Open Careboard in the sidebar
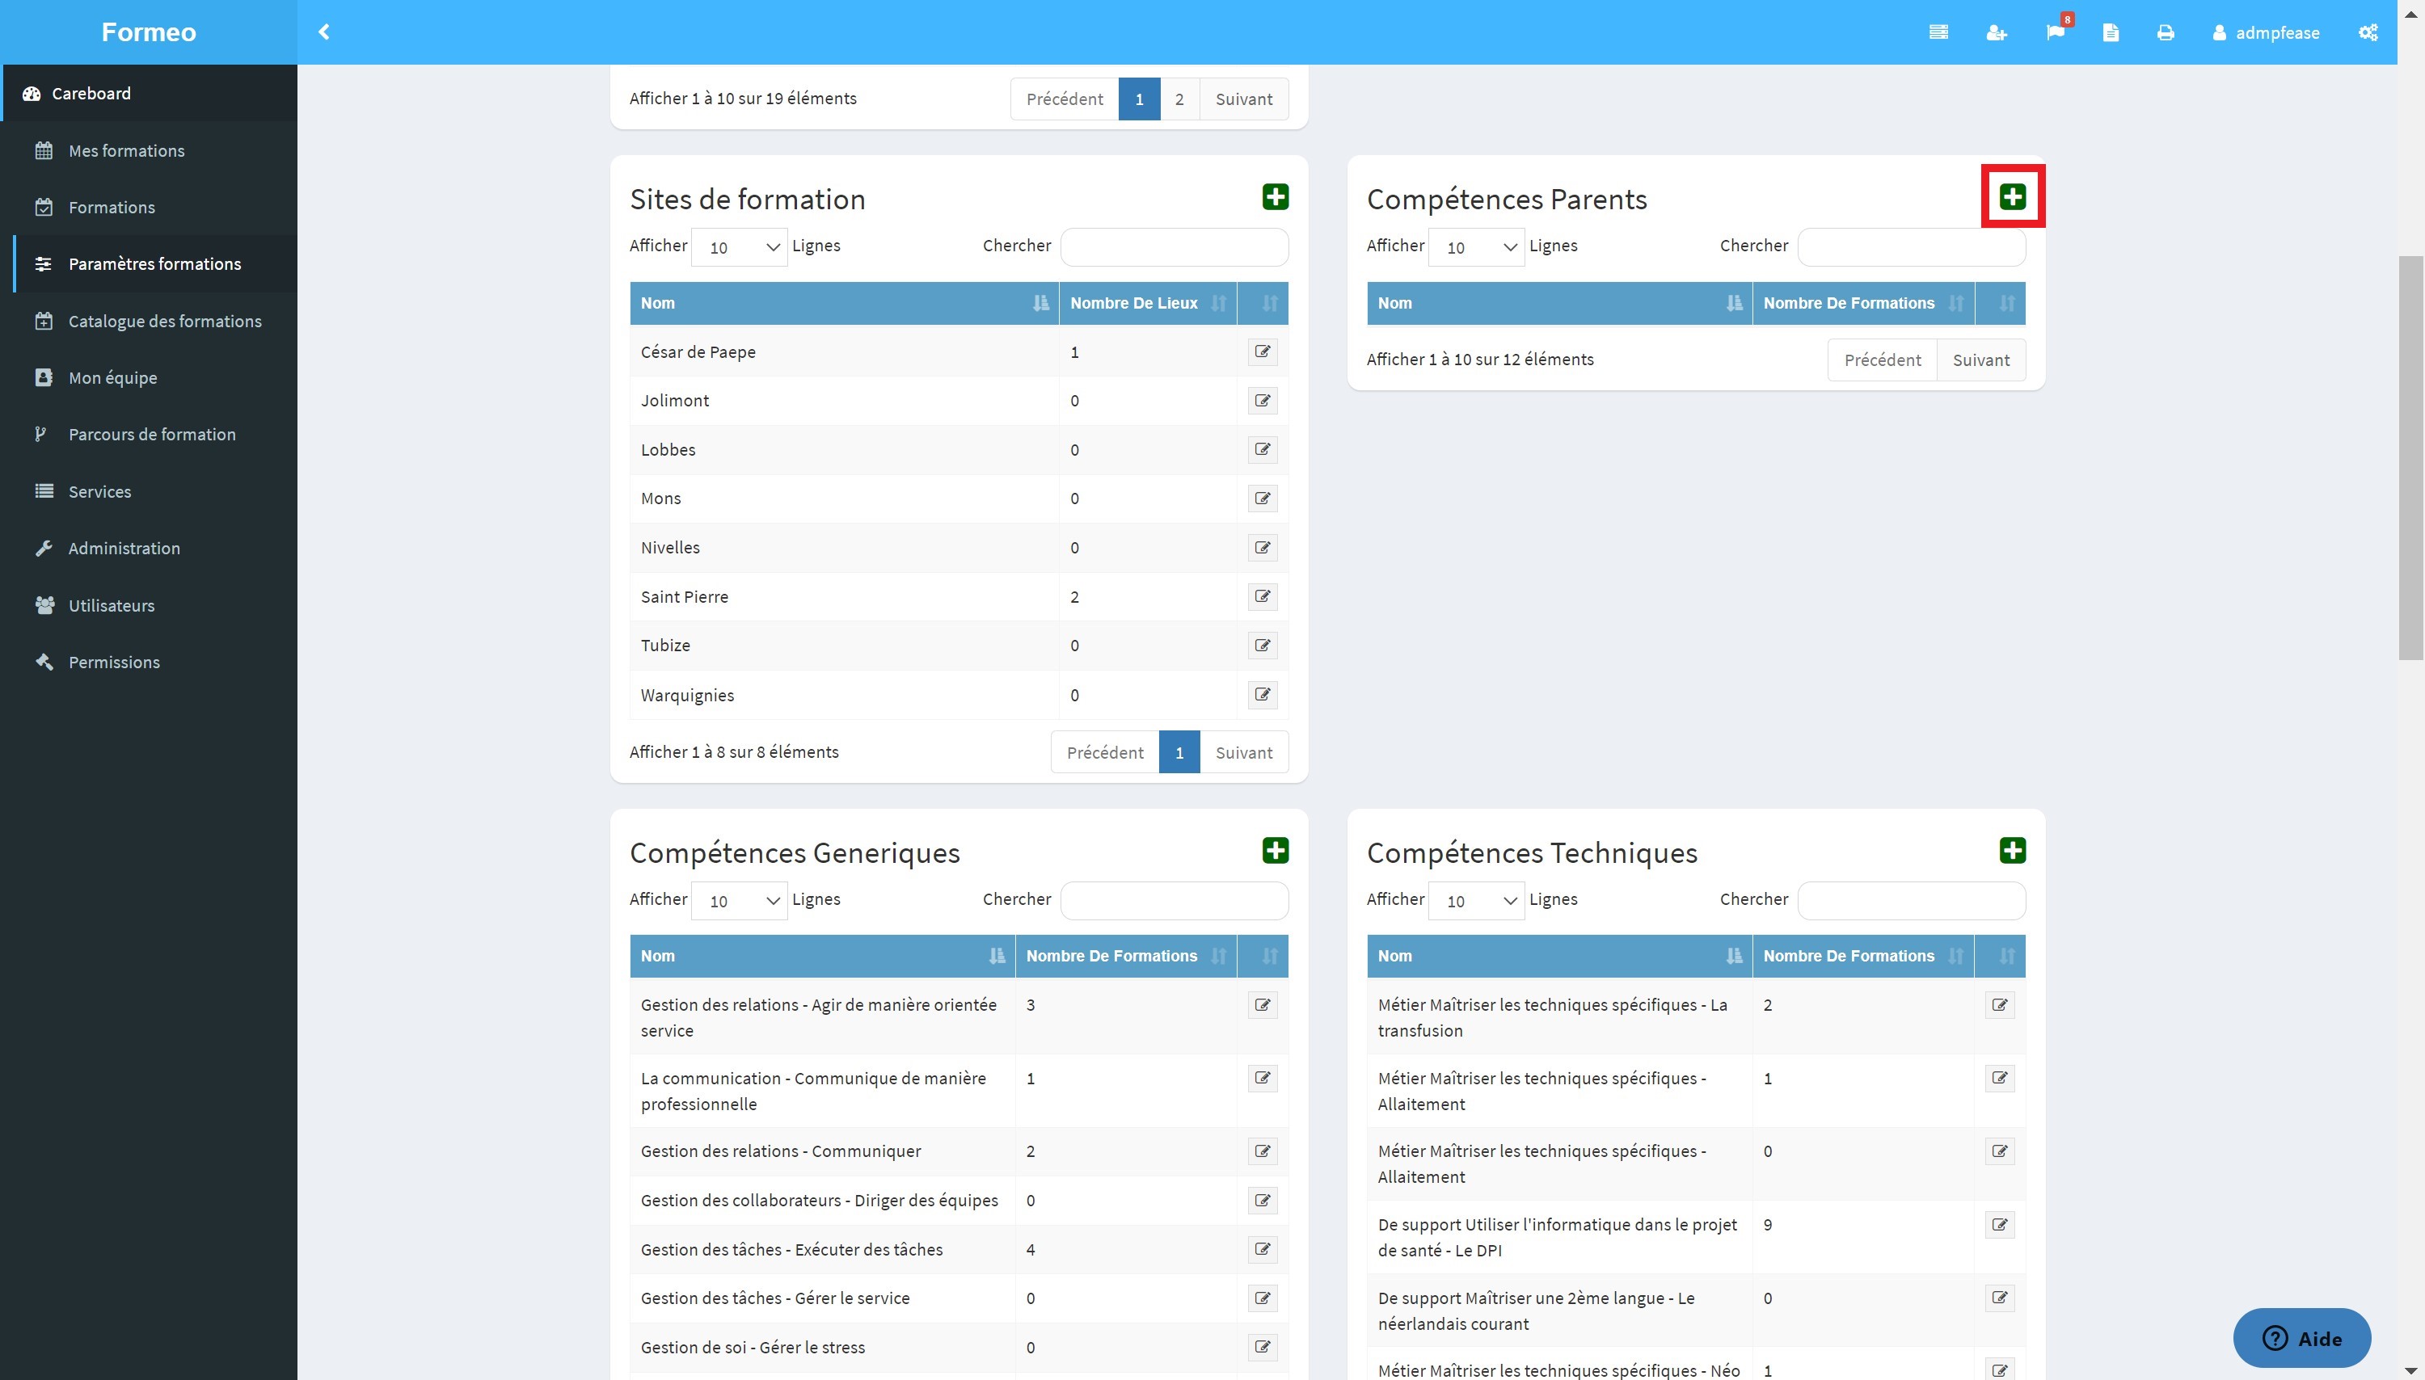The width and height of the screenshot is (2425, 1380). coord(150,93)
